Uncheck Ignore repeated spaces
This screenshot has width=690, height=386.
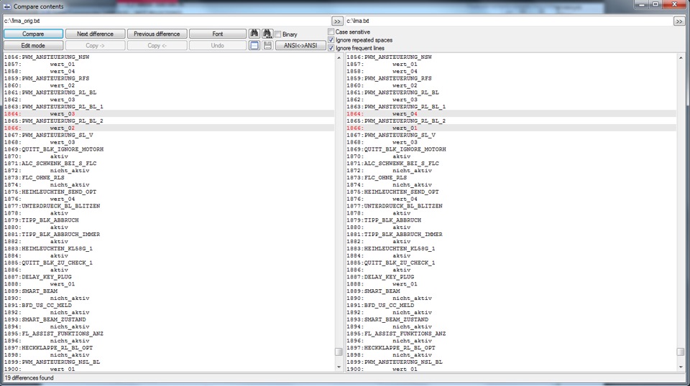[x=331, y=40]
